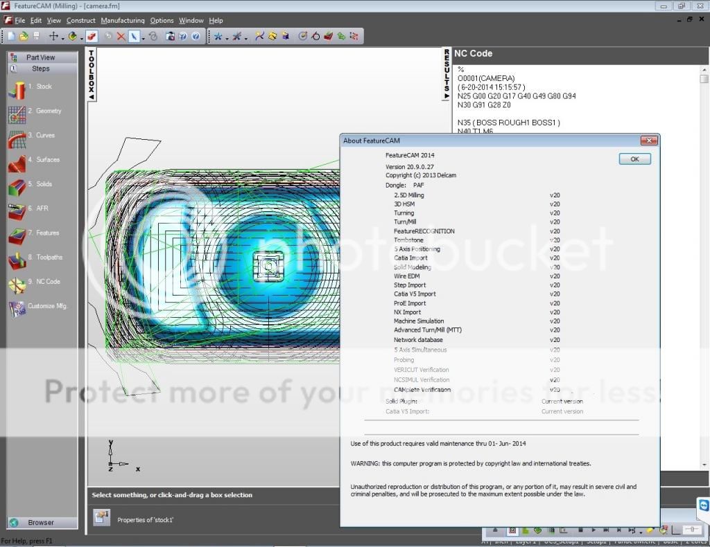Click the undo icon in the toolbar

(x=108, y=36)
